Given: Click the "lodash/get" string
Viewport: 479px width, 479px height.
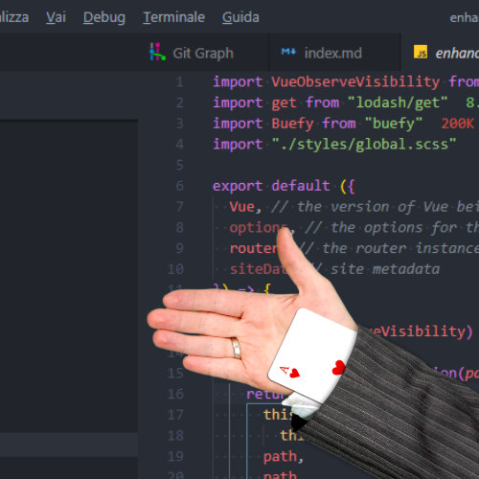Looking at the screenshot, I should pyautogui.click(x=398, y=103).
